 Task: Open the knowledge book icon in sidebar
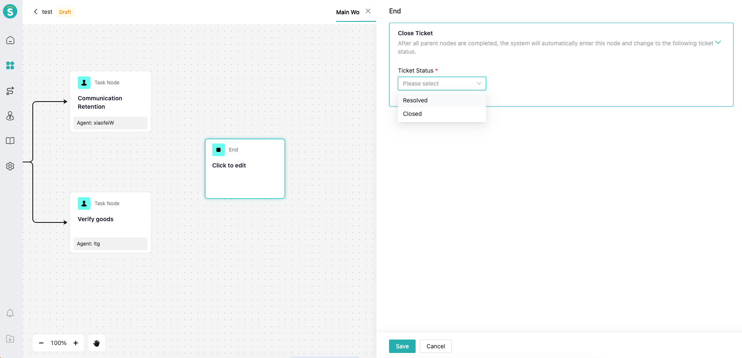[x=10, y=141]
